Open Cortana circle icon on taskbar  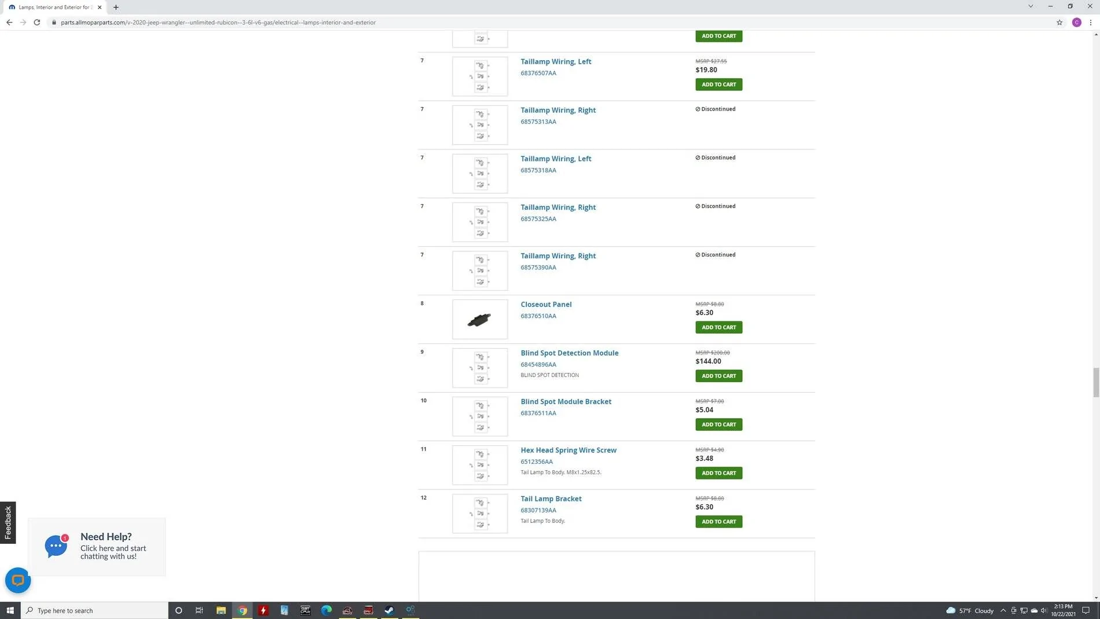pos(178,610)
